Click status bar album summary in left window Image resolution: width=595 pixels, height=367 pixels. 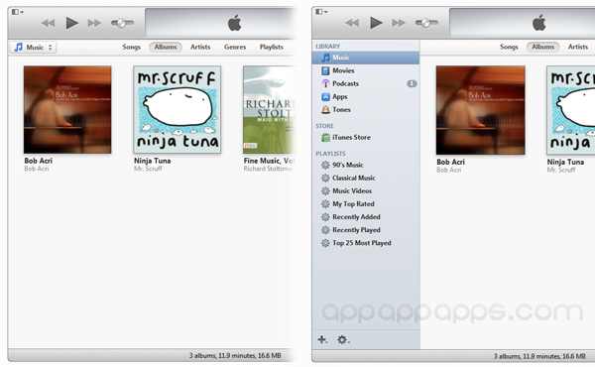(x=235, y=356)
